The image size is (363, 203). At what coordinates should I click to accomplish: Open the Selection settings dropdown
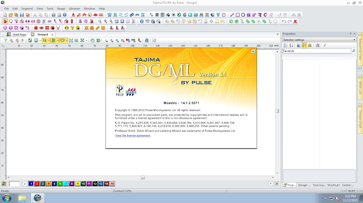point(319,40)
